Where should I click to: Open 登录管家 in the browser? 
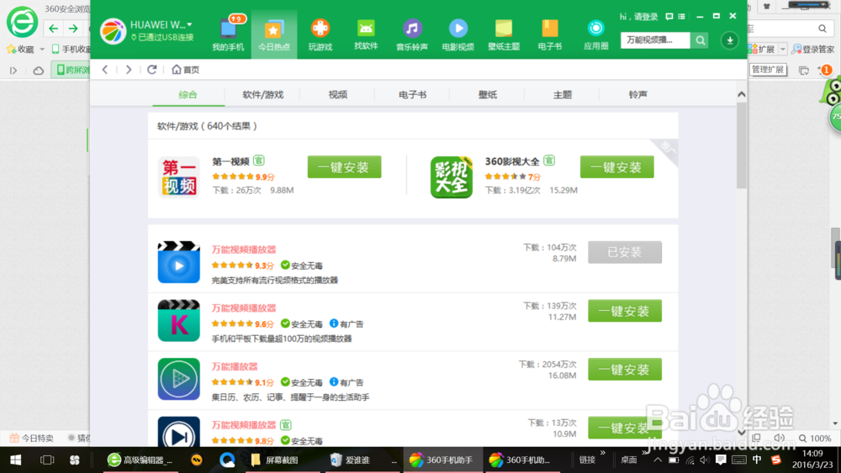pos(813,50)
